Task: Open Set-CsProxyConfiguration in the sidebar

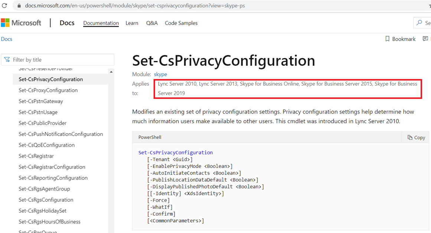Action: [48, 90]
